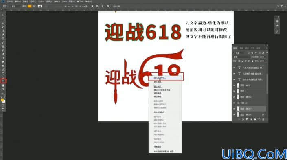The height and width of the screenshot is (160, 287).
Task: Switch to the second tab beside 图层 tab
Action: (x=241, y=48)
